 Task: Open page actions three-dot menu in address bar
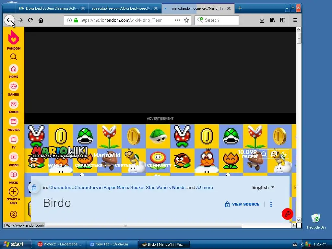coord(177,20)
